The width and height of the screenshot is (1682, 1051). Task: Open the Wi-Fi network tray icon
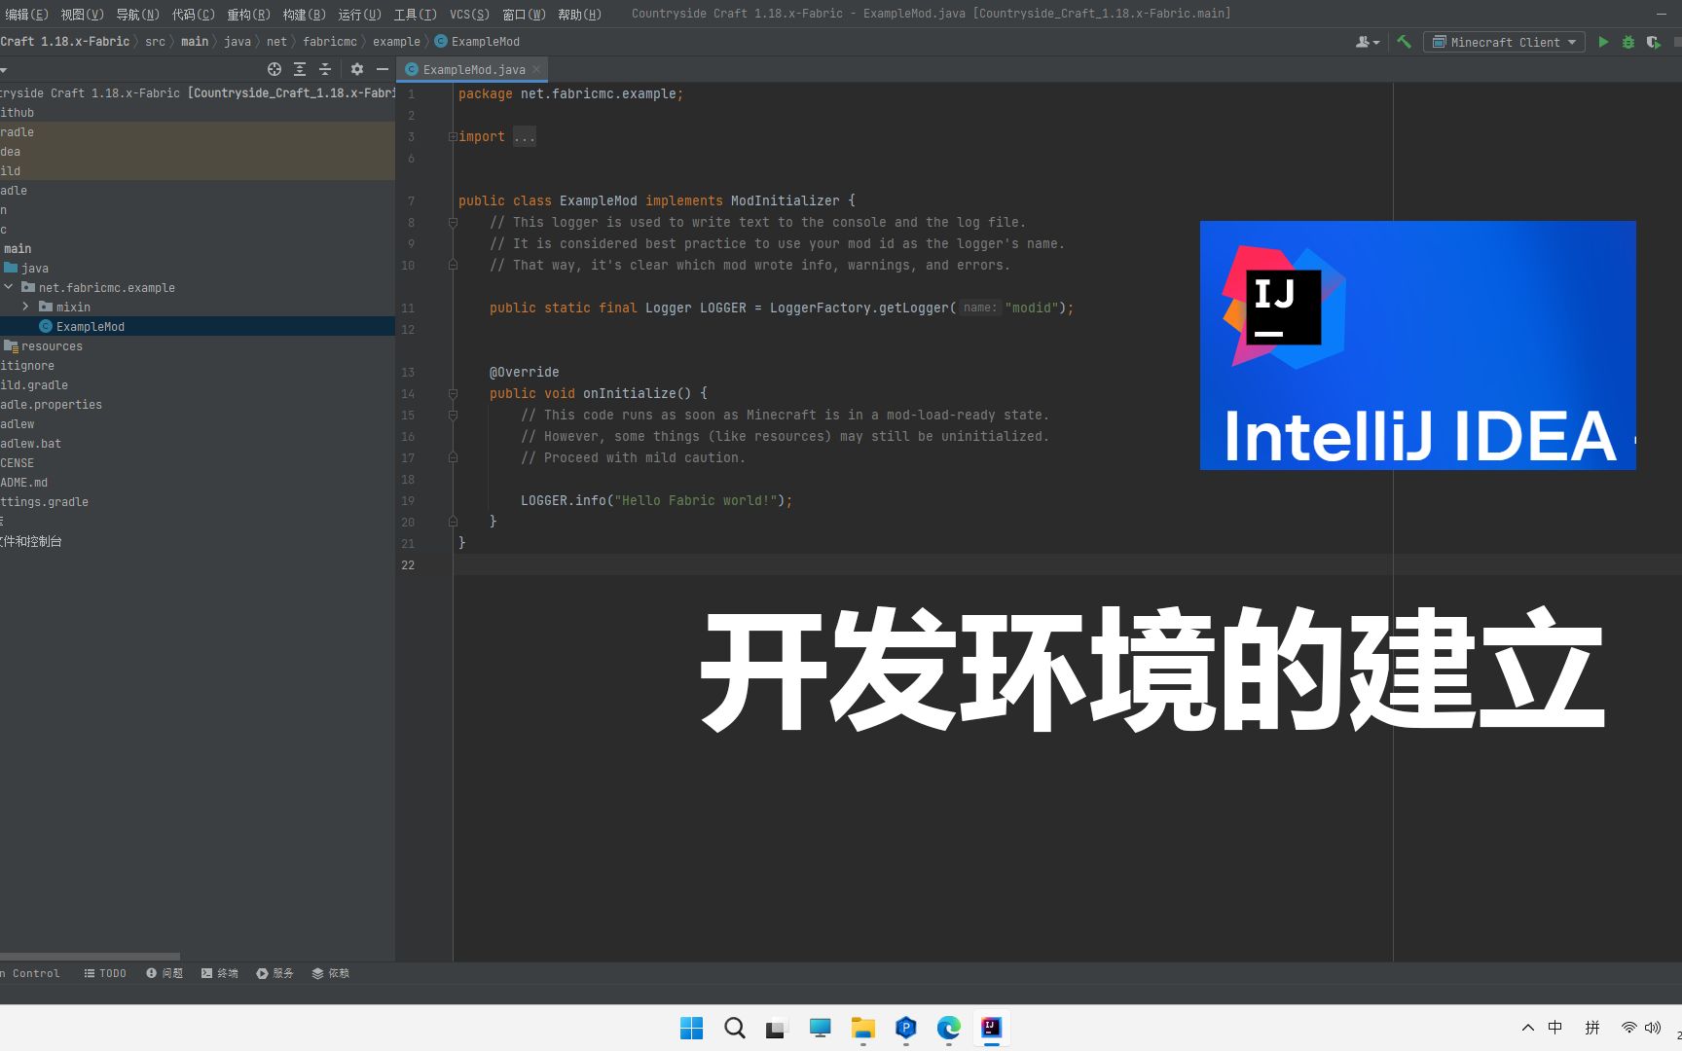pos(1628,1028)
